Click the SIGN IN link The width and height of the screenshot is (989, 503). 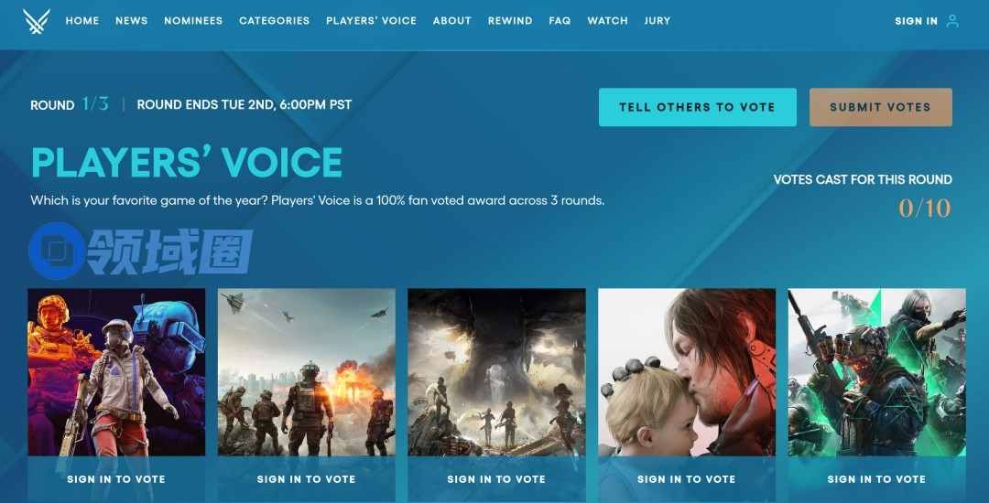coord(916,21)
